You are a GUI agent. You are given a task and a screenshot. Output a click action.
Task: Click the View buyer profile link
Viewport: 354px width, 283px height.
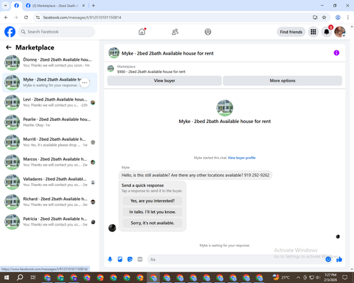coord(241,158)
